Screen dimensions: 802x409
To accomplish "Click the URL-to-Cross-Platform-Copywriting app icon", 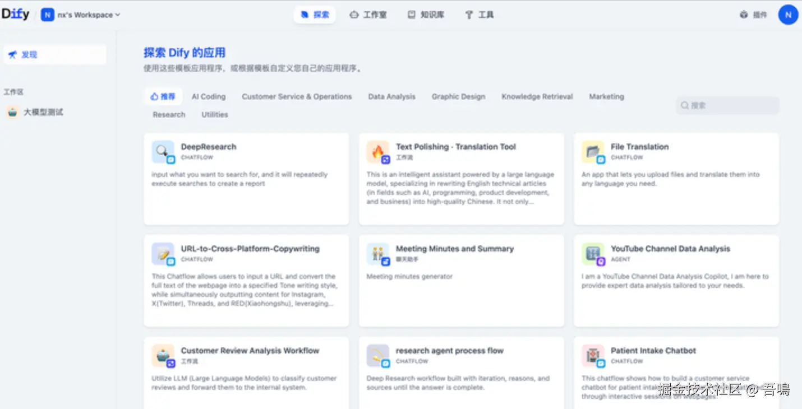I will 163,254.
